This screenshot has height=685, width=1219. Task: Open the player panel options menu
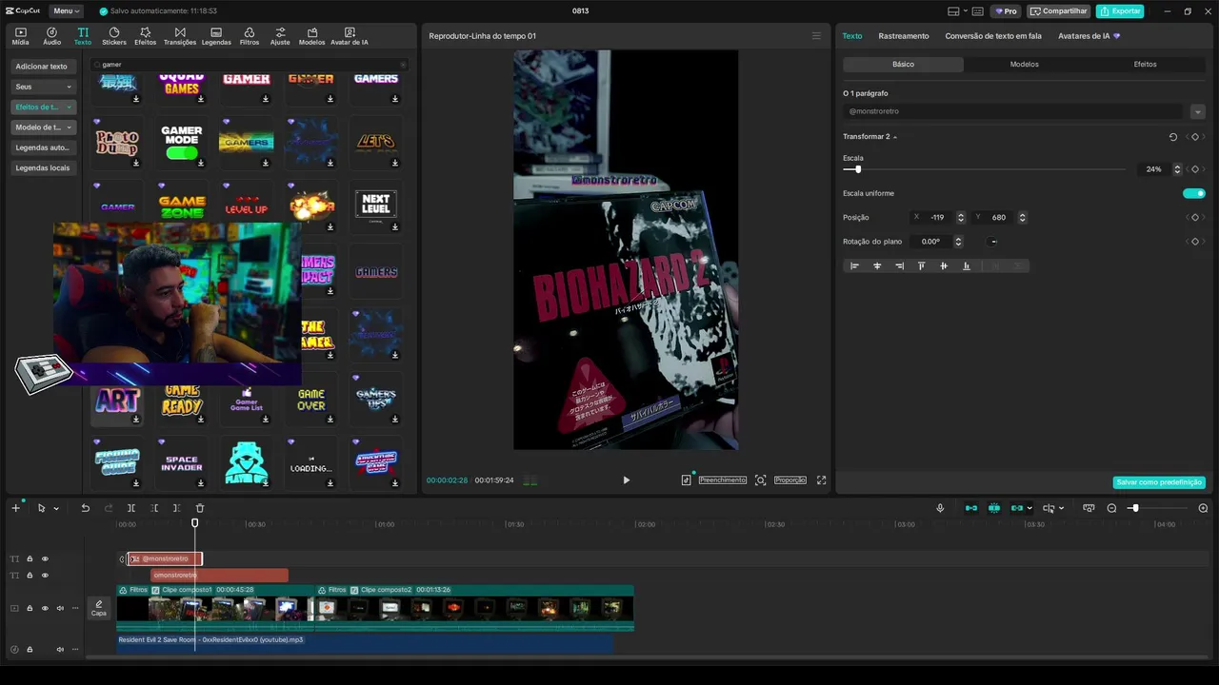816,36
